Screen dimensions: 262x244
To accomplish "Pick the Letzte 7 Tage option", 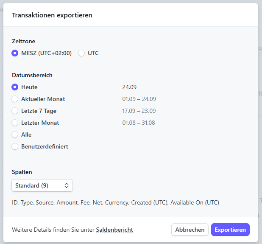I will (x=15, y=111).
